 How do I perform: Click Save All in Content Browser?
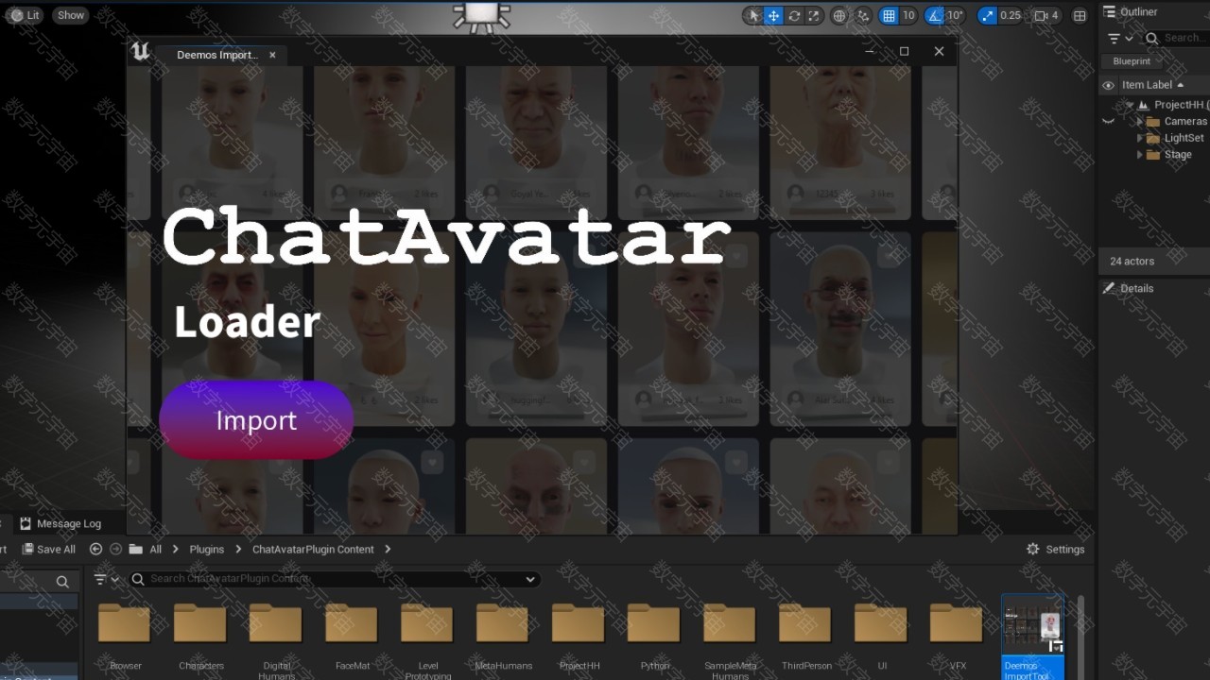49,549
